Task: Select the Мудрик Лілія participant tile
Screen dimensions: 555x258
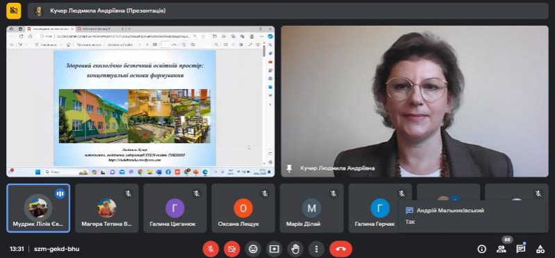Action: click(39, 208)
